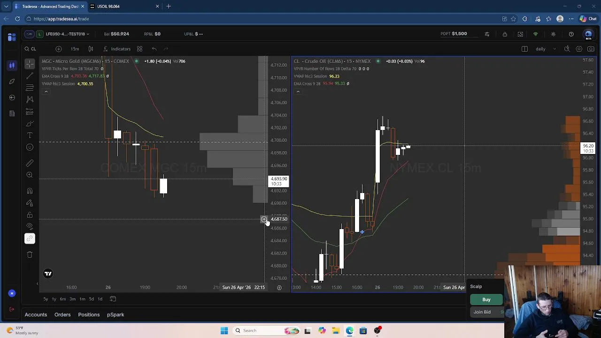Select the brush drawing tool

(x=30, y=123)
